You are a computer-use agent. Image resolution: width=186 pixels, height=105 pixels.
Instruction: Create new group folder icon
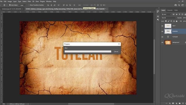[x=180, y=104]
